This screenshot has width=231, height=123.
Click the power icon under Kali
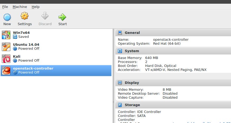(15, 61)
